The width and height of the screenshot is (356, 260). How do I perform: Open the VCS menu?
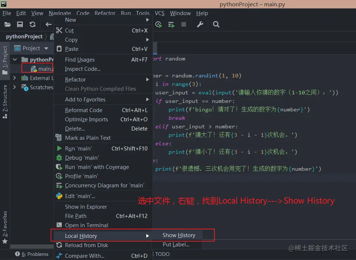[x=160, y=13]
